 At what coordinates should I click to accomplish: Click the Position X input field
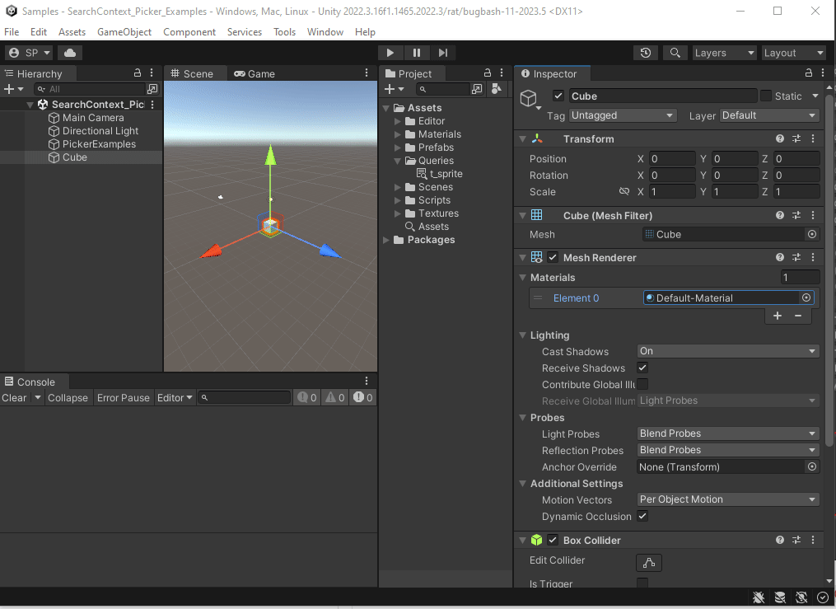[x=672, y=159]
